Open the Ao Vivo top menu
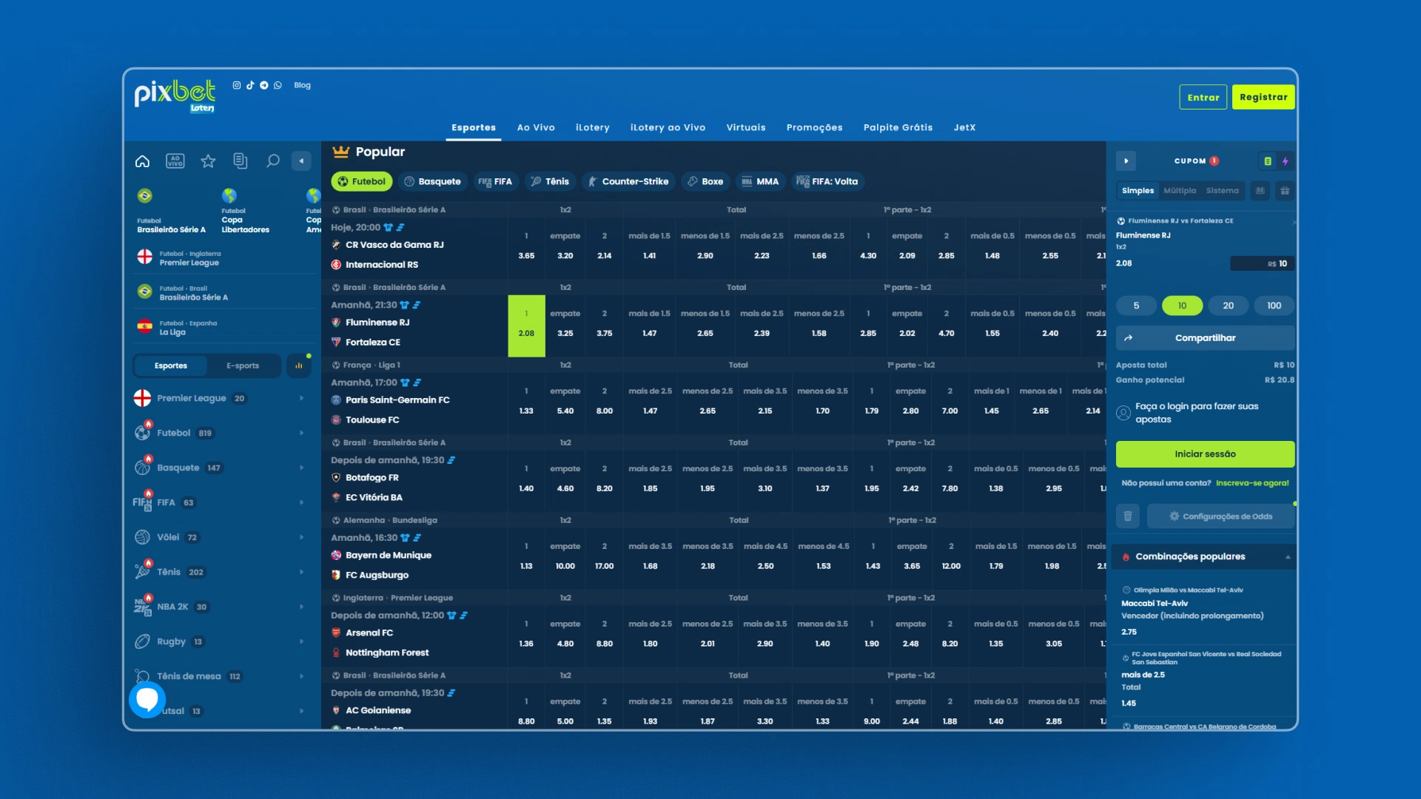1421x799 pixels. (x=536, y=127)
